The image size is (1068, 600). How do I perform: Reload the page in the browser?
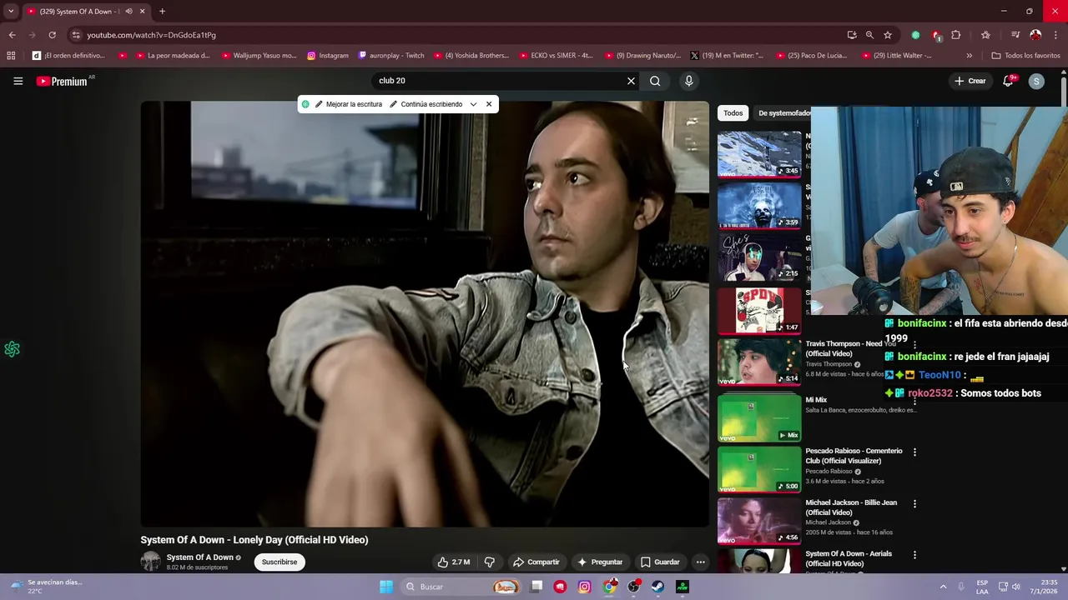pyautogui.click(x=52, y=35)
